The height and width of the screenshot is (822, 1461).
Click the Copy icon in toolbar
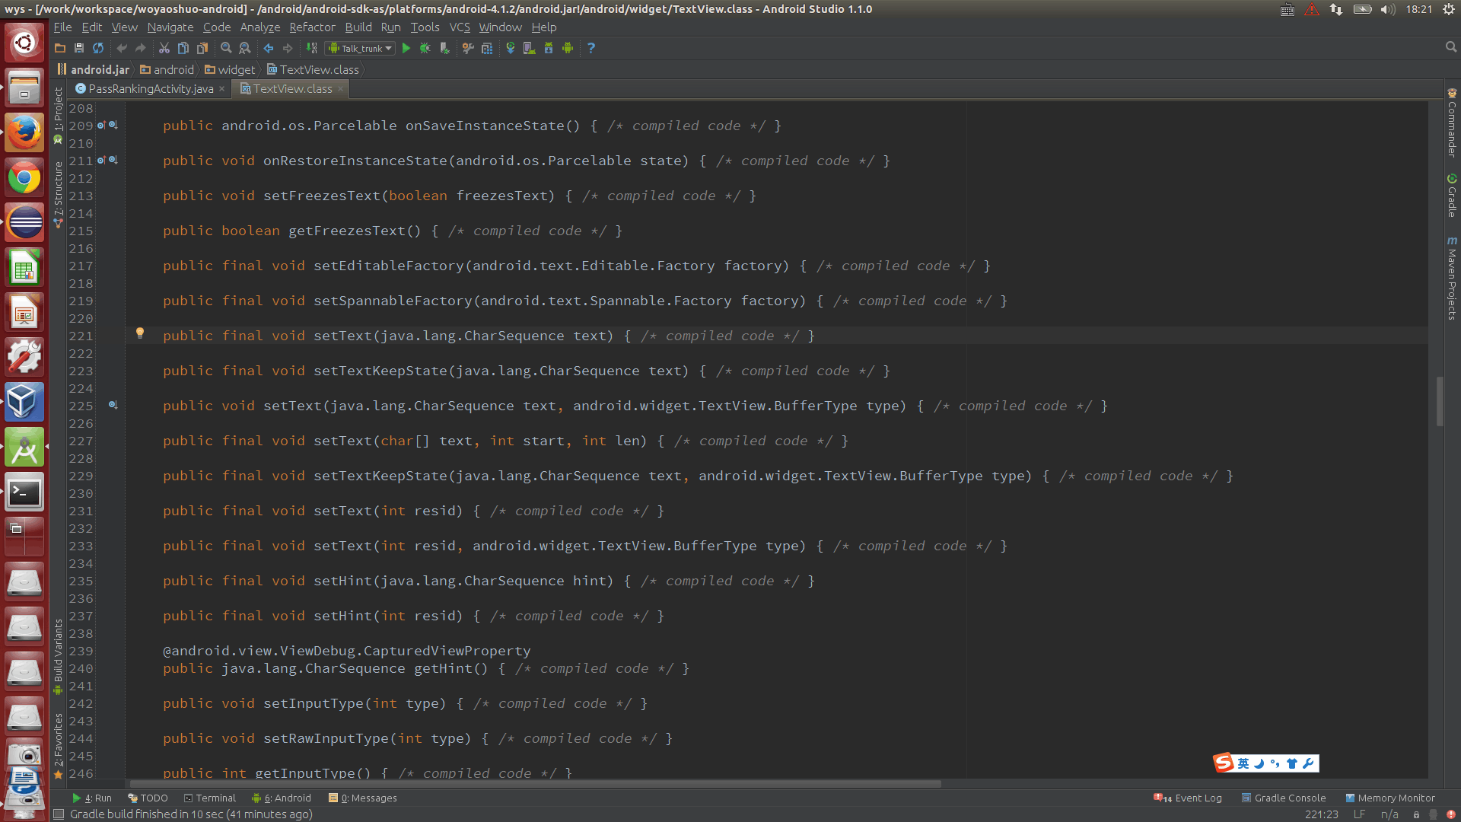point(183,48)
